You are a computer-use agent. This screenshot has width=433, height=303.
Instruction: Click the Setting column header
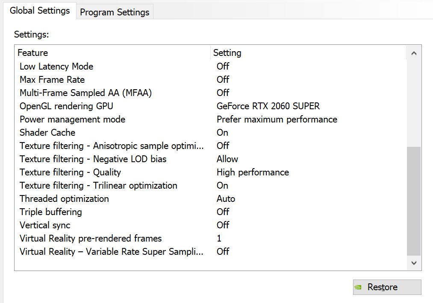(x=309, y=52)
